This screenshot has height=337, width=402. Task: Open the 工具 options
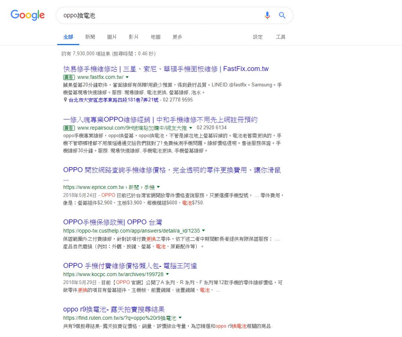pos(280,37)
